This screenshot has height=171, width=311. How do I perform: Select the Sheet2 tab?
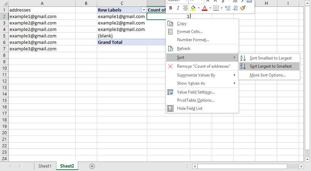pos(67,166)
